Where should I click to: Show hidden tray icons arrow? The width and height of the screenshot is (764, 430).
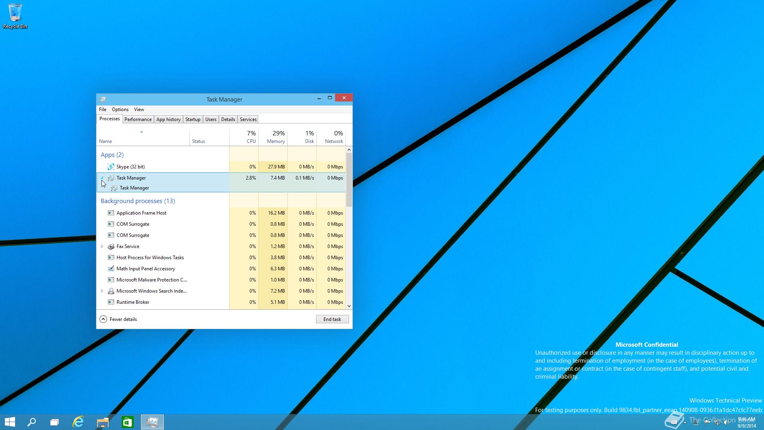coord(685,422)
